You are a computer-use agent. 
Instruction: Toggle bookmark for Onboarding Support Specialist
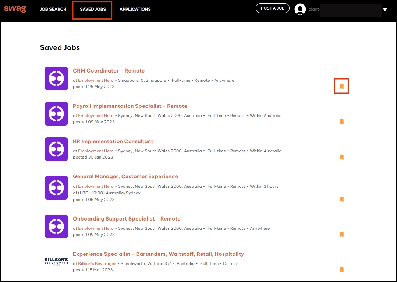341,235
